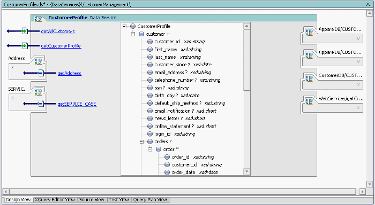Collapse the order * tree node

coord(151,149)
